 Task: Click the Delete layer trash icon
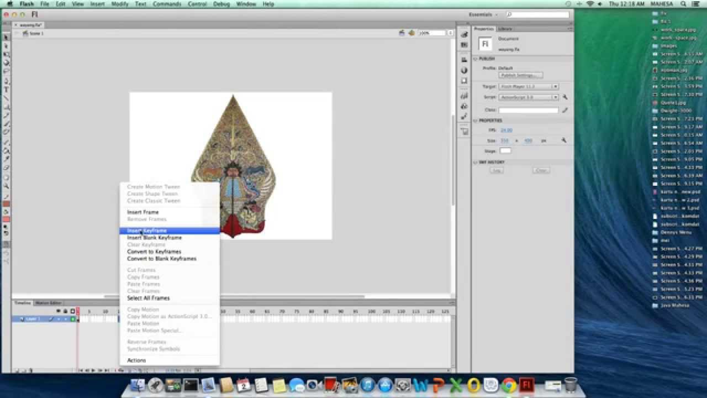coord(31,370)
